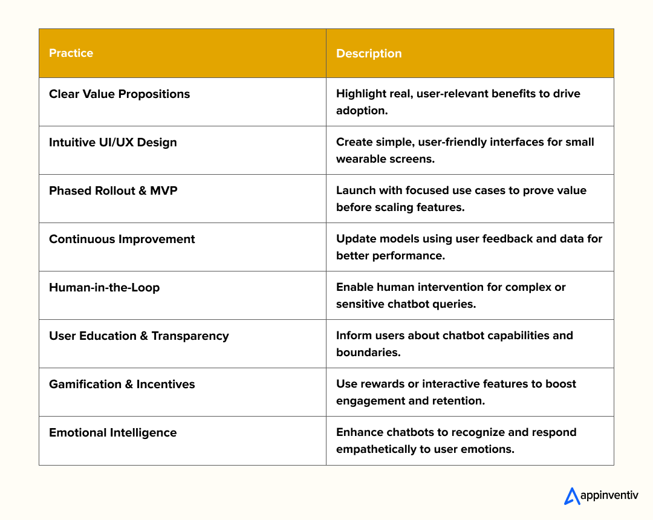
Task: Click the Phased Rollout & MVP cell
Action: tap(113, 191)
